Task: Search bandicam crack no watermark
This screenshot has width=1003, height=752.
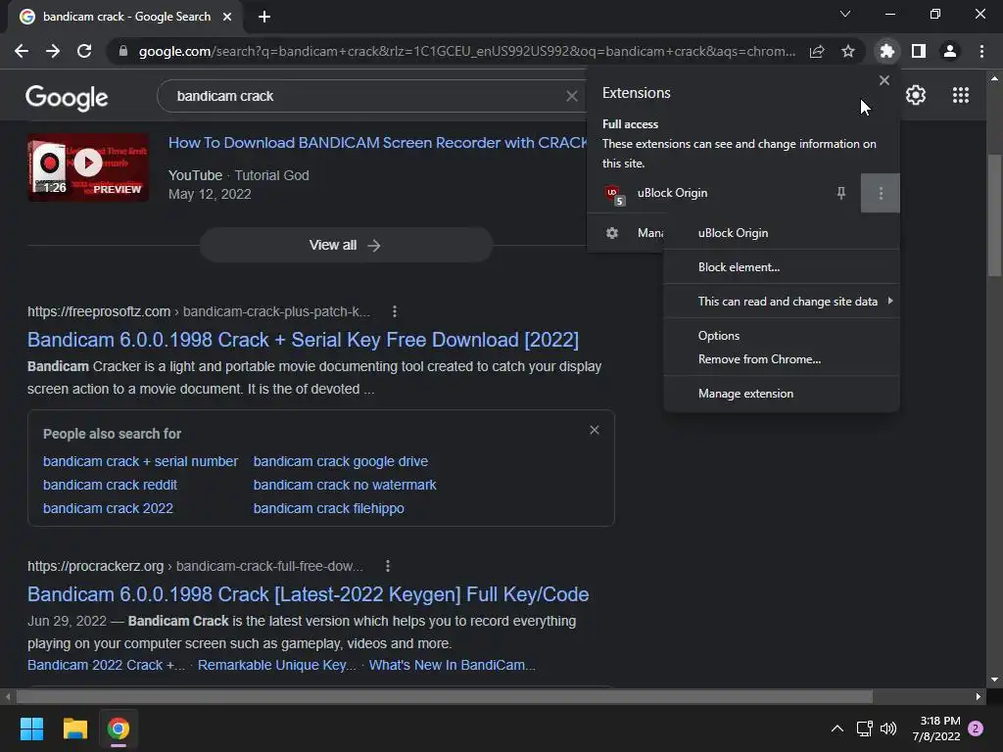Action: 345,485
